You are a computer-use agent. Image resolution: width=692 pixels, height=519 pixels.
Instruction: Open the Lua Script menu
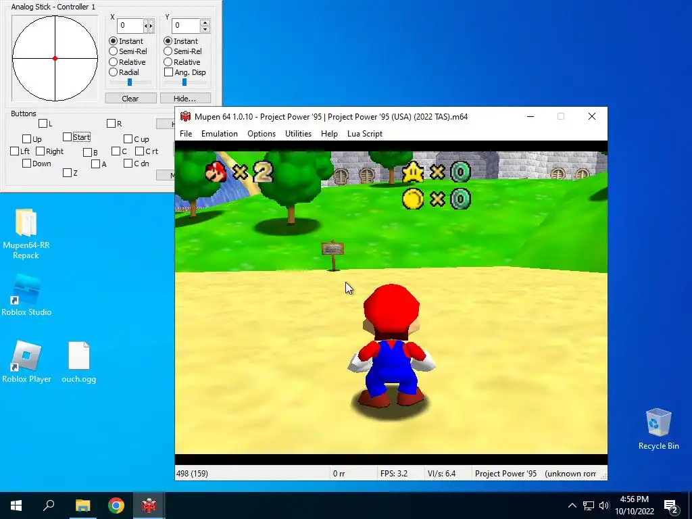(364, 134)
